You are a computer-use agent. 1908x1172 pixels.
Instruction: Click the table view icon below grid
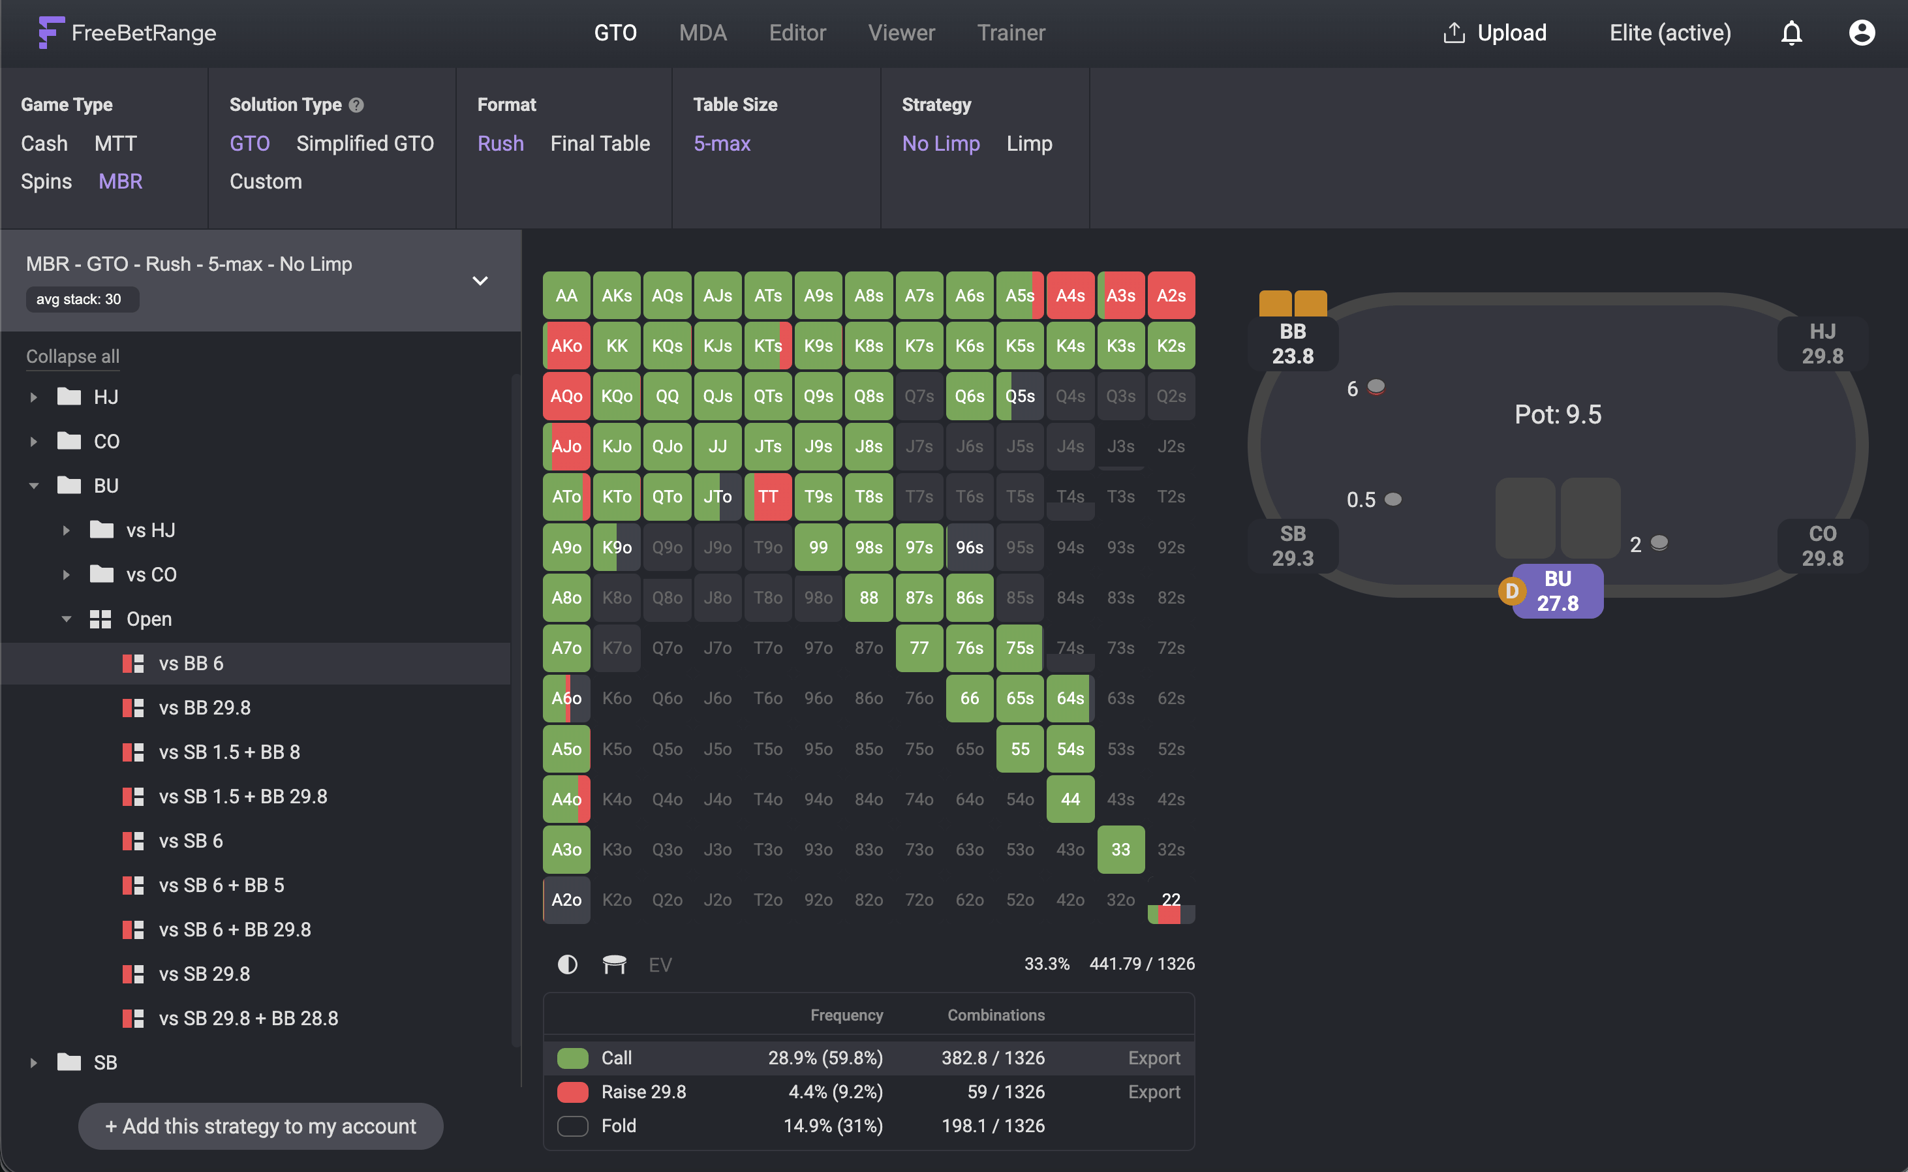coord(614,964)
